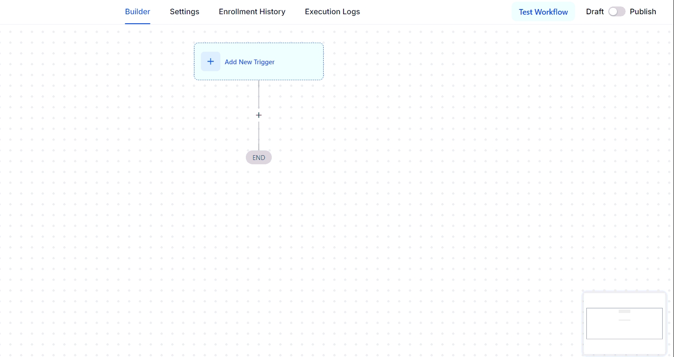Click the Publish label beside the switch

tap(642, 12)
